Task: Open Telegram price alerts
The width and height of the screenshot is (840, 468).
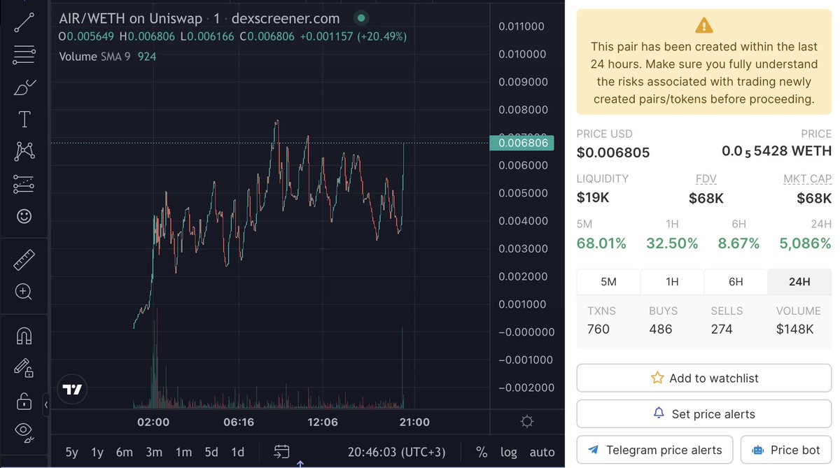Action: [x=654, y=450]
